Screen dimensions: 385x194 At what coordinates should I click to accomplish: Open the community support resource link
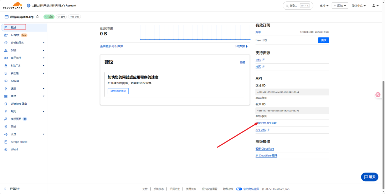tap(260, 67)
